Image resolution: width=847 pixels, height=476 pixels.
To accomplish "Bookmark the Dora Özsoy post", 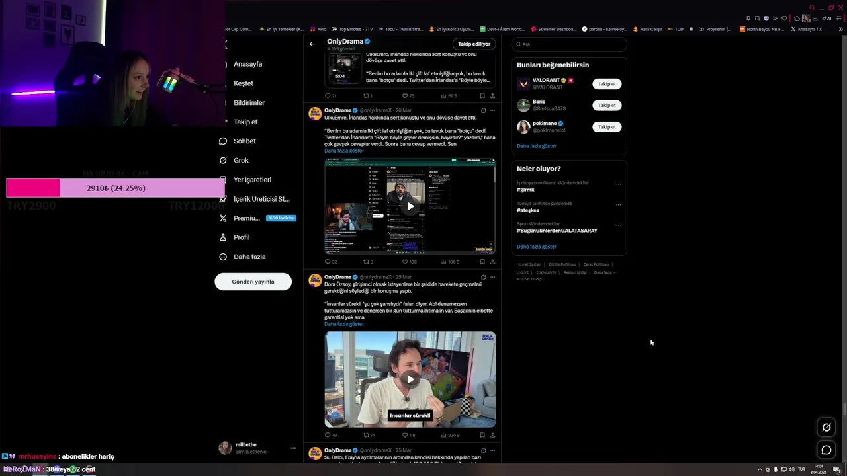I will pos(482,435).
